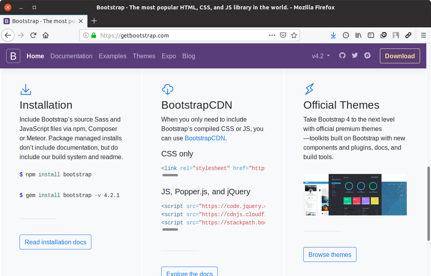431x276 pixels.
Task: Click the Official Themes heading
Action: [x=341, y=105]
